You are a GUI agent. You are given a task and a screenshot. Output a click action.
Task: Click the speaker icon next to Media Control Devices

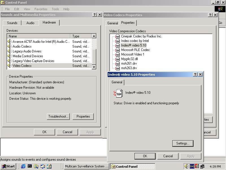10,56
